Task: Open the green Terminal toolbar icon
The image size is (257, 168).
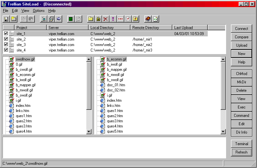Action: pyautogui.click(x=71, y=19)
